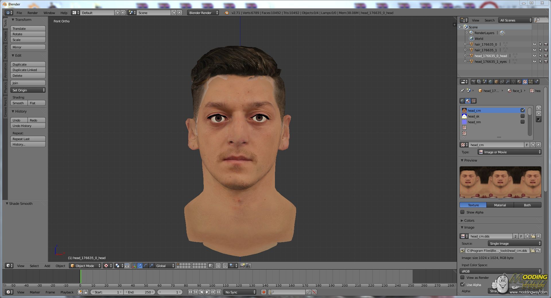
Task: Uncheck the Use Alpha checkbox
Action: click(462, 285)
